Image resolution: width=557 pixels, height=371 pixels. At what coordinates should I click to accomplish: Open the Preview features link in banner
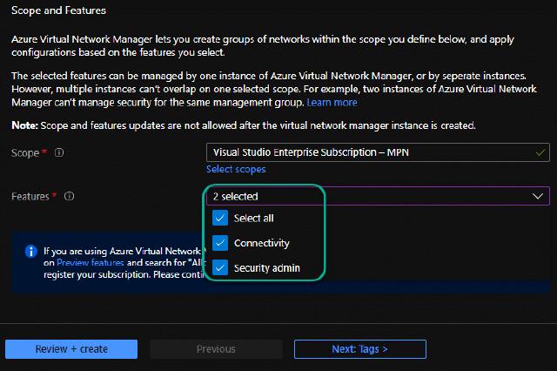click(x=91, y=262)
